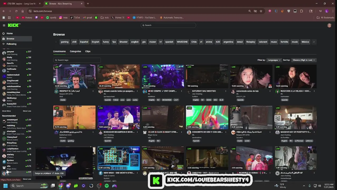Go to Home in the sidebar
Screen dimensions: 337x190
coord(16,33)
